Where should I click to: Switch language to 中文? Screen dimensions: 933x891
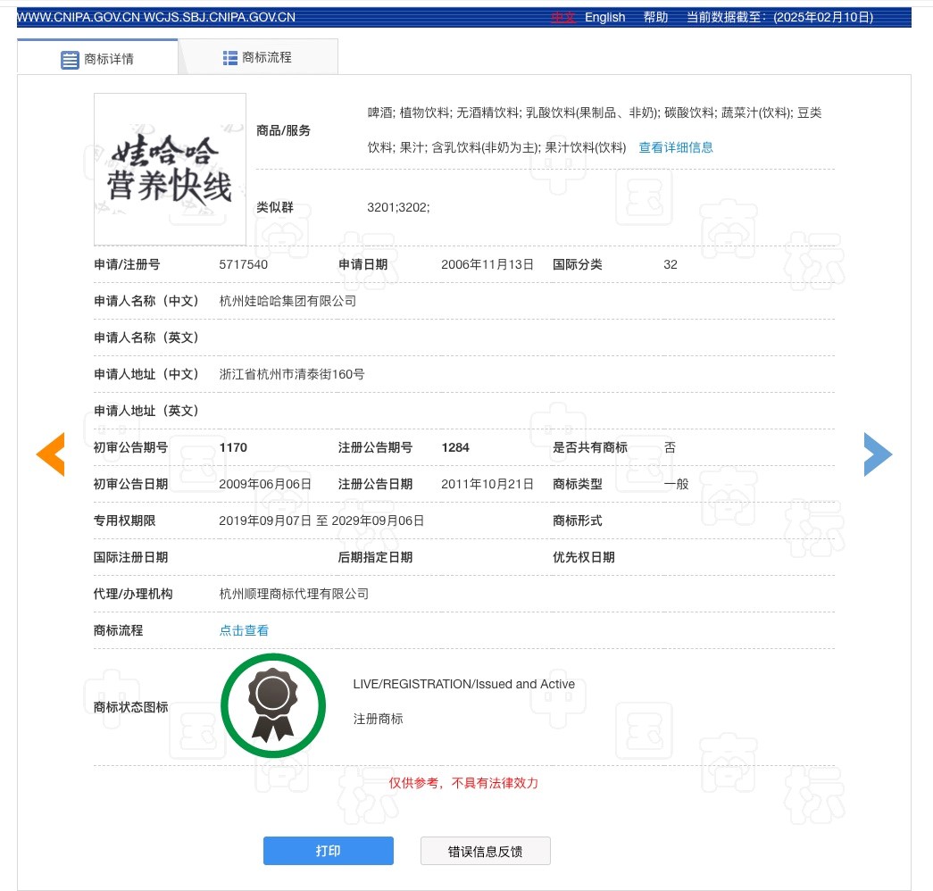click(562, 17)
